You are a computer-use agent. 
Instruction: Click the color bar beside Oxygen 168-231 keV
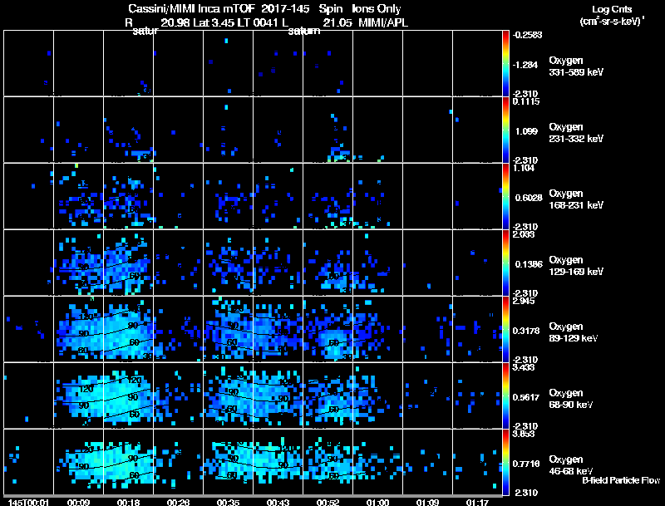point(505,196)
